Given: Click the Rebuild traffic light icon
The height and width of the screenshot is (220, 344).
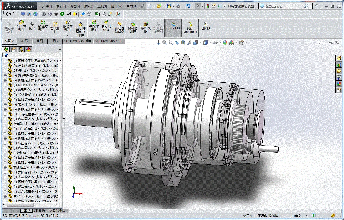Looking at the screenshot, I should pos(207,6).
